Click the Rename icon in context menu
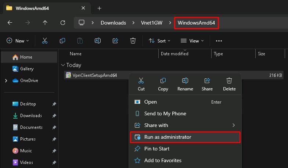 coord(185,81)
